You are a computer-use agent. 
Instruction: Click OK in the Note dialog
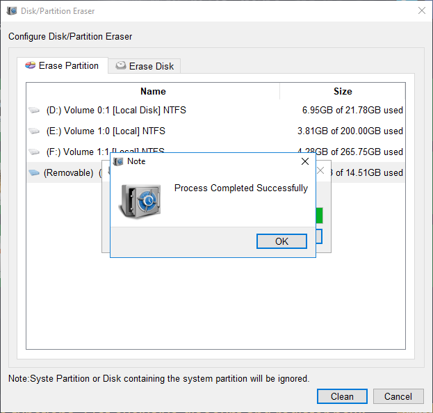[x=281, y=241]
